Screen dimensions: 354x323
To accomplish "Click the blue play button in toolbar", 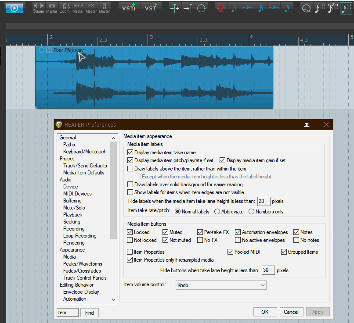I will 14,8.
